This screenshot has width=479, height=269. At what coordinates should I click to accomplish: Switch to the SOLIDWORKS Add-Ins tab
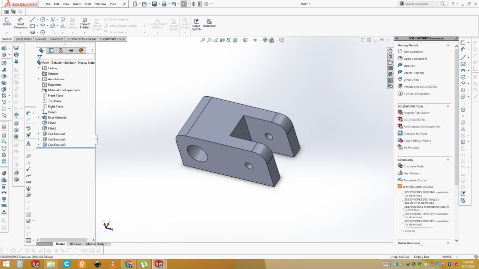(x=81, y=39)
